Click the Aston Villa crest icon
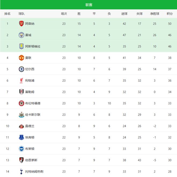 (x=21, y=46)
